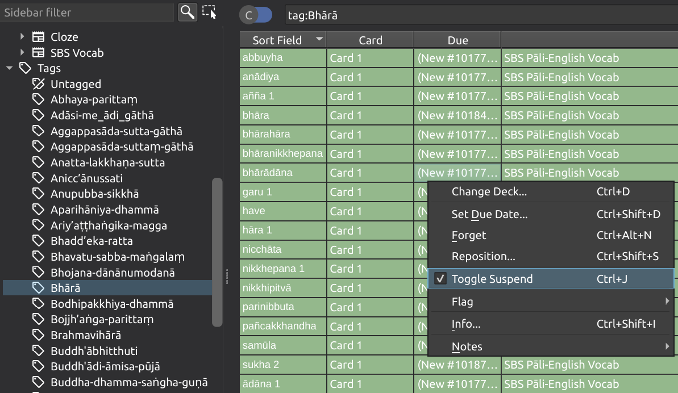Click the Untagged crossed-tag icon

click(38, 83)
